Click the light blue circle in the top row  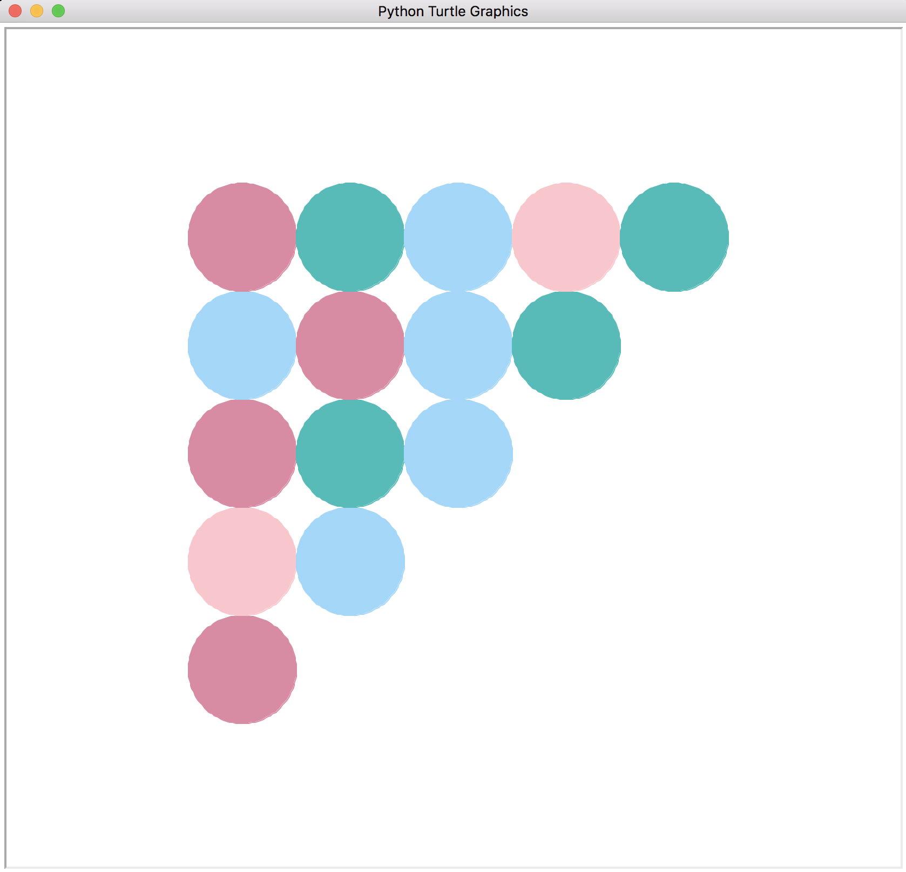[x=458, y=237]
